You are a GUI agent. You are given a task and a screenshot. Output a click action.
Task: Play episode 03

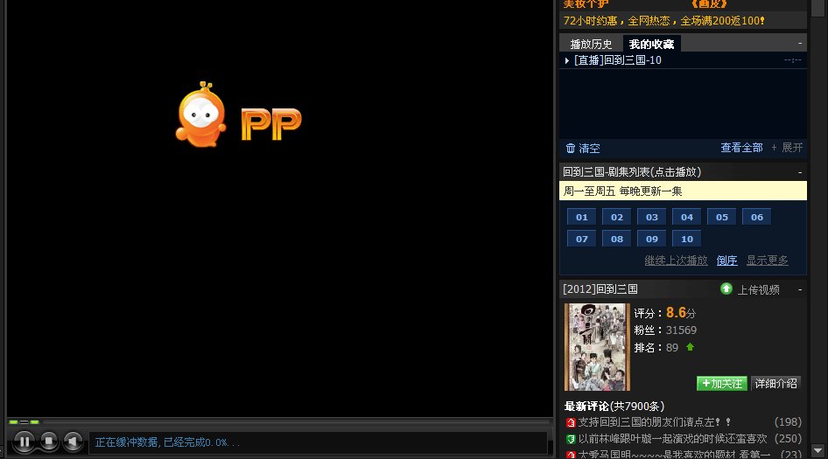pyautogui.click(x=651, y=217)
